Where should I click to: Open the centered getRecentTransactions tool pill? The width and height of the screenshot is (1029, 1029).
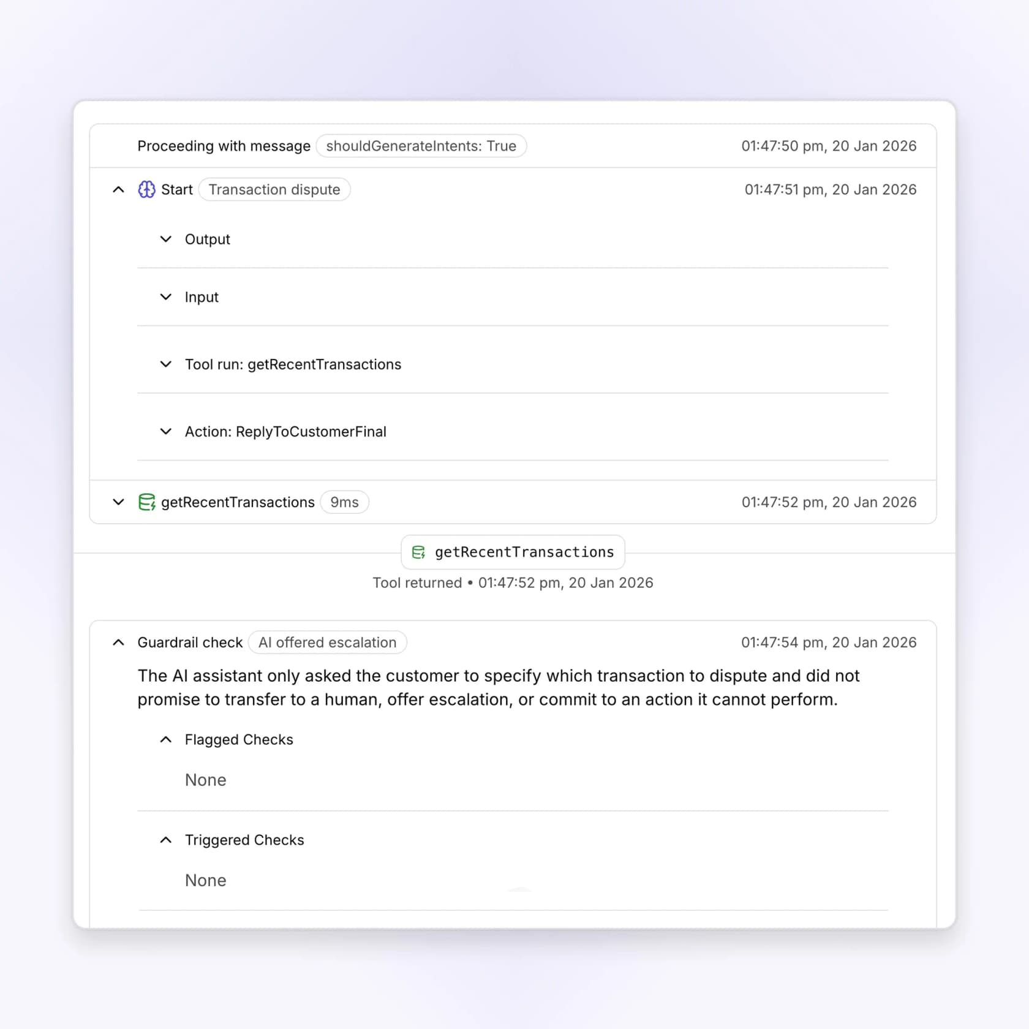pos(513,552)
